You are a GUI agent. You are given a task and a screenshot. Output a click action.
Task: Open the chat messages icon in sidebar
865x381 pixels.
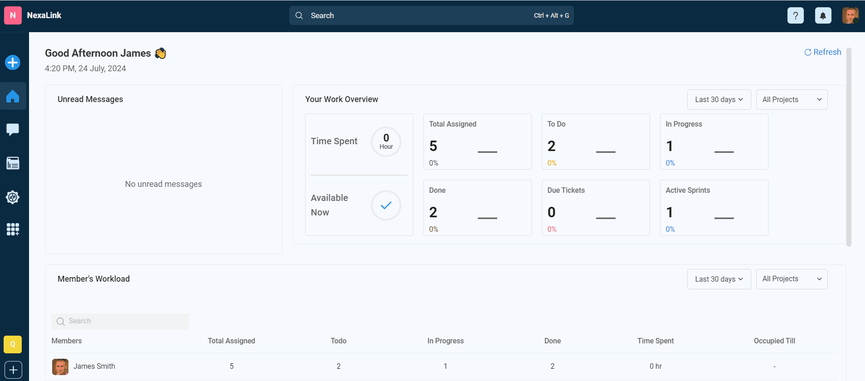coord(13,130)
